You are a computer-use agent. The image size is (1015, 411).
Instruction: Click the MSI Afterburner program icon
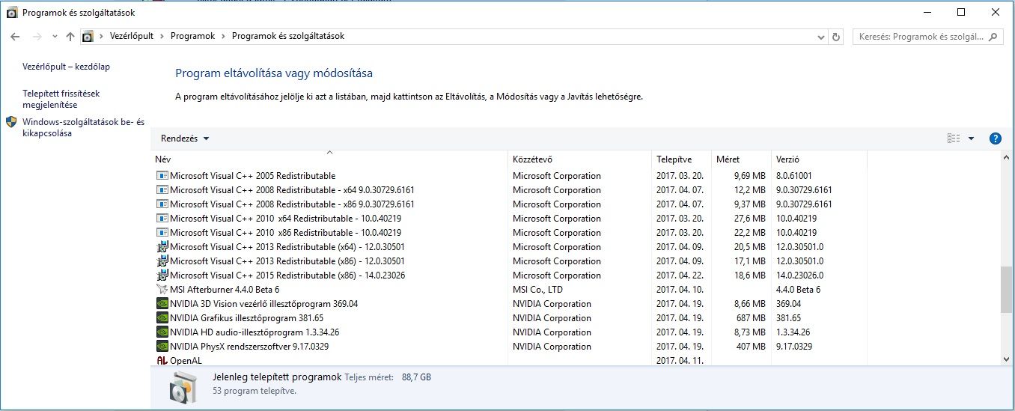tap(162, 290)
